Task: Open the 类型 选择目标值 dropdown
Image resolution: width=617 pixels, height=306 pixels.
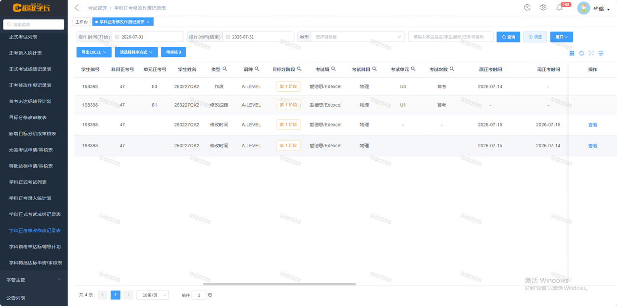Action: (x=358, y=37)
